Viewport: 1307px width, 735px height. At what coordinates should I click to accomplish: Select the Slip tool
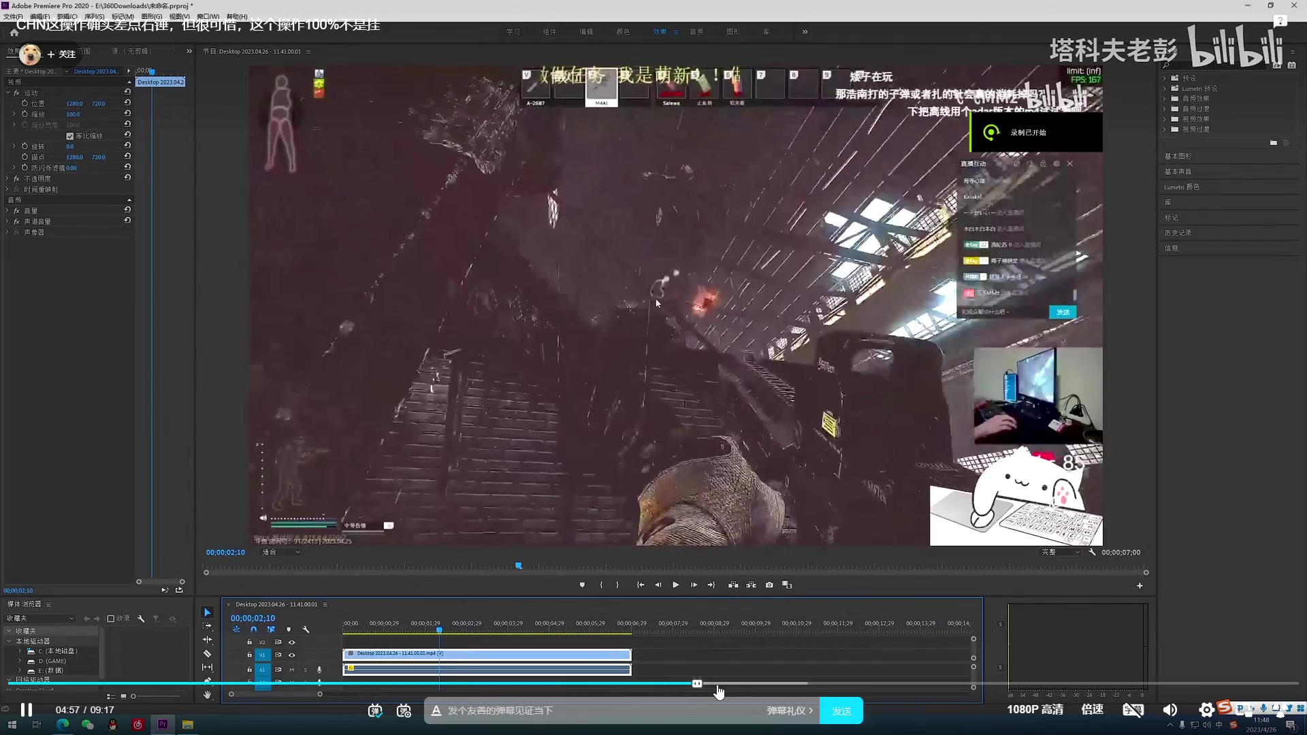tap(208, 668)
